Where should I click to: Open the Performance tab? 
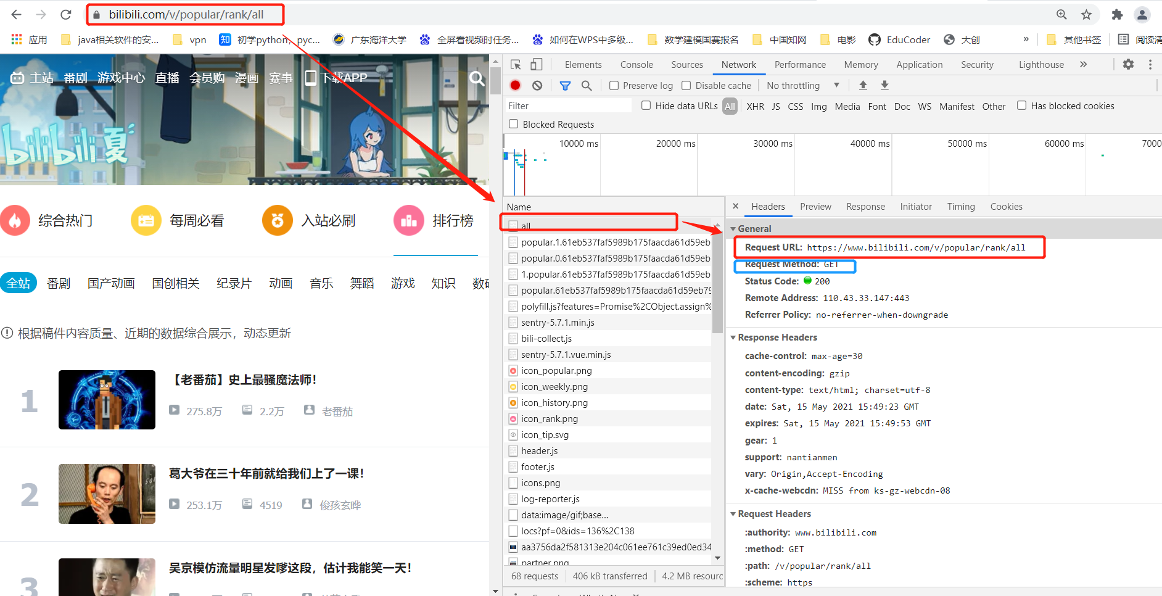[800, 64]
